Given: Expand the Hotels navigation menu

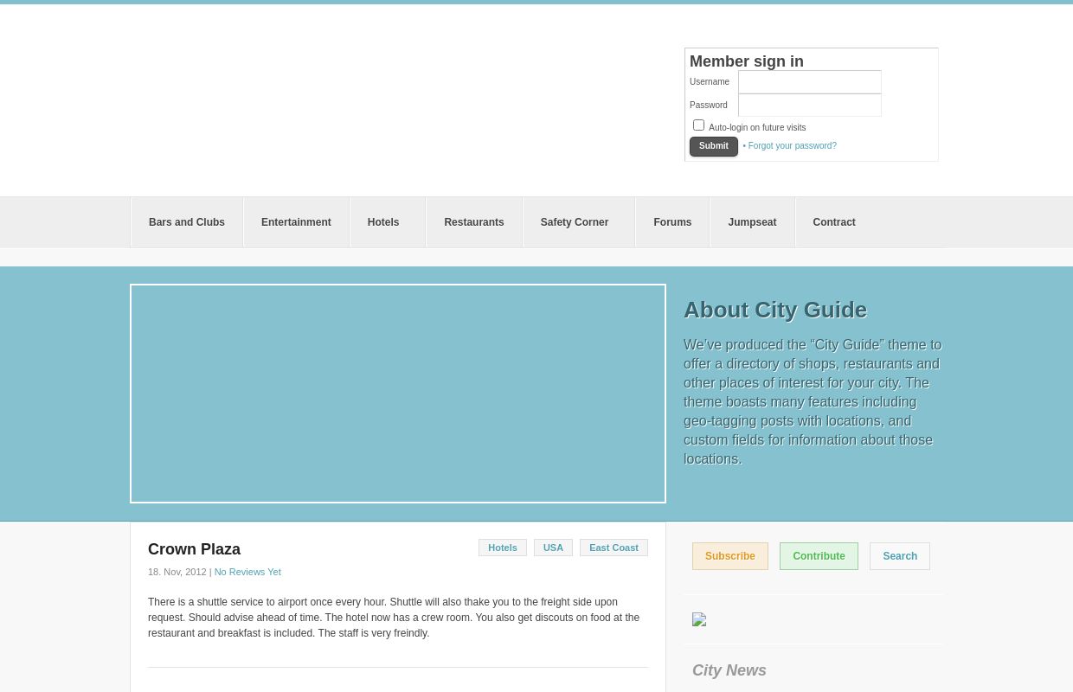Looking at the screenshot, I should 383,222.
